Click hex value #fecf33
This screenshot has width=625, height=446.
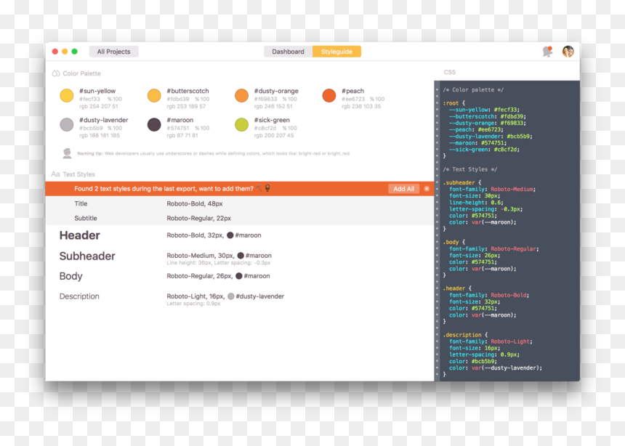pos(89,99)
